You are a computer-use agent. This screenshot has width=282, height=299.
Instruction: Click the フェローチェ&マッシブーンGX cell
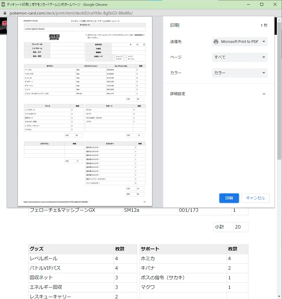76,210
